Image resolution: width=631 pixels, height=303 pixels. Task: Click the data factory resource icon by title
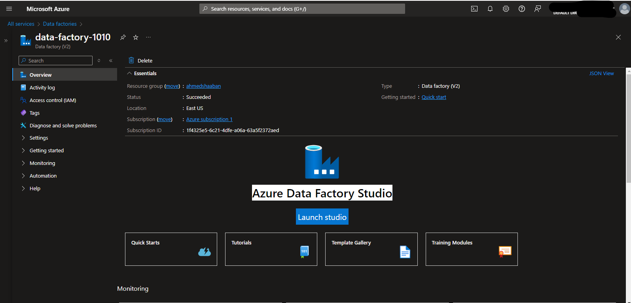coord(26,40)
